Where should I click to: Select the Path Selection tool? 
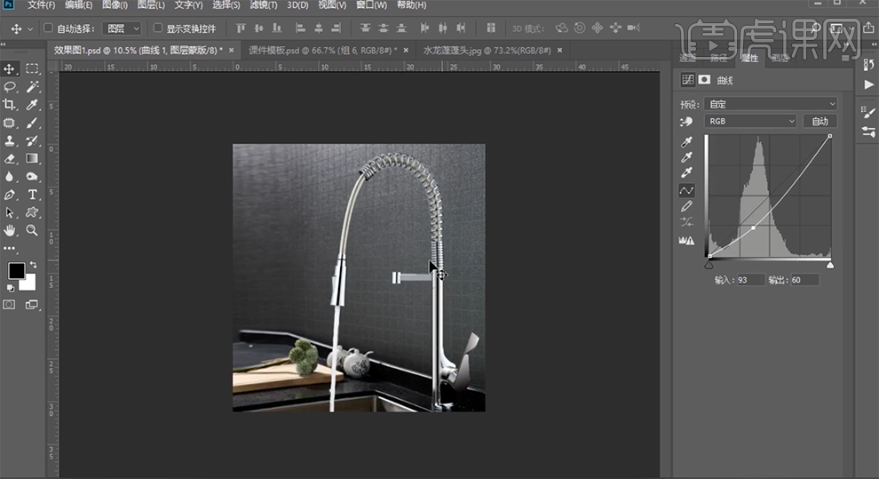click(x=10, y=212)
